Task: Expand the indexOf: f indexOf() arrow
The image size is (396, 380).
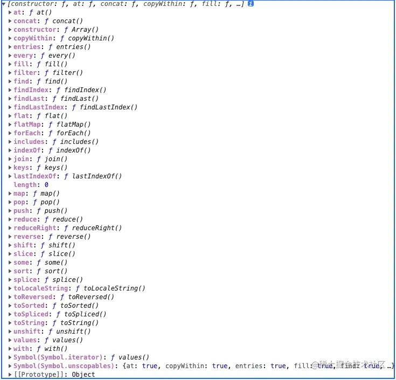Action: 10,150
